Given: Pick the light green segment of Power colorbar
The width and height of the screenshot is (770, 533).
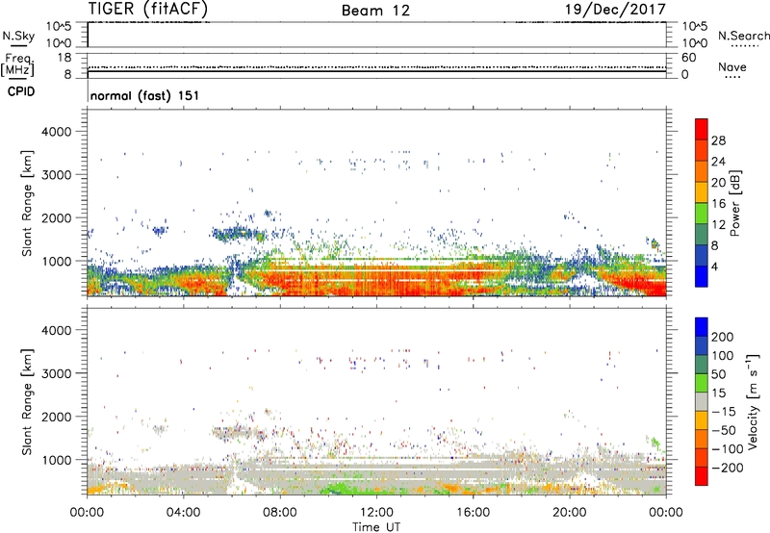Looking at the screenshot, I should click(x=702, y=214).
